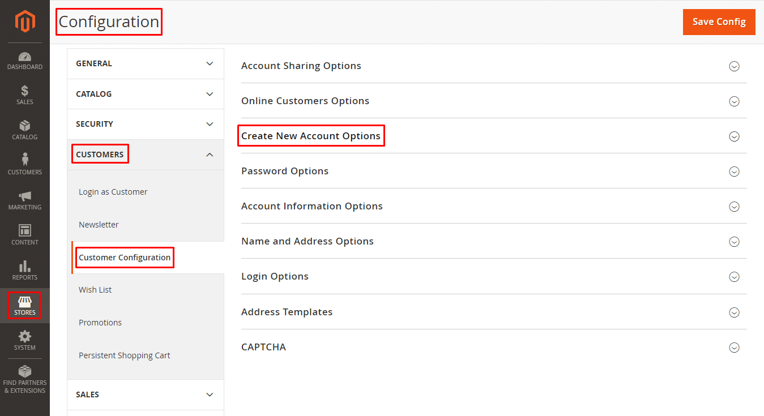Open Find Partners & Extensions
Image resolution: width=764 pixels, height=416 pixels.
point(25,372)
